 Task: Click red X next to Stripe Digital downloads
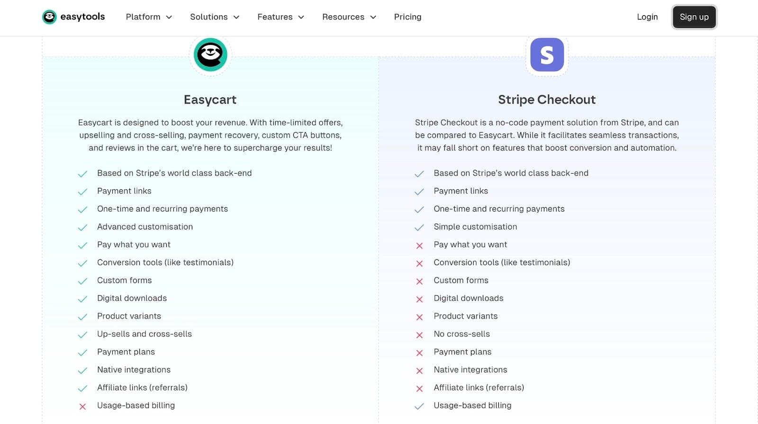coord(419,299)
